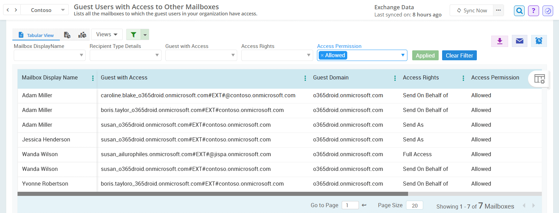The height and width of the screenshot is (213, 559).
Task: Open Access Rights column menu
Action: pos(463,78)
